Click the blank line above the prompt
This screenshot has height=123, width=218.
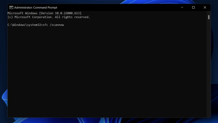point(57,21)
